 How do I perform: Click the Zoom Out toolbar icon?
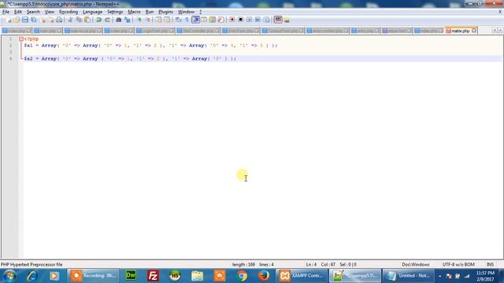pyautogui.click(x=148, y=20)
